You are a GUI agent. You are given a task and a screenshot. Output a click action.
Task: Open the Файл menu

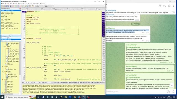pyautogui.click(x=2, y=4)
